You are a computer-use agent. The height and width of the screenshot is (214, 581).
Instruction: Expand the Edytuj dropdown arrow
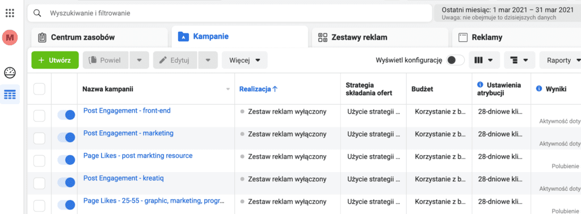tap(208, 60)
